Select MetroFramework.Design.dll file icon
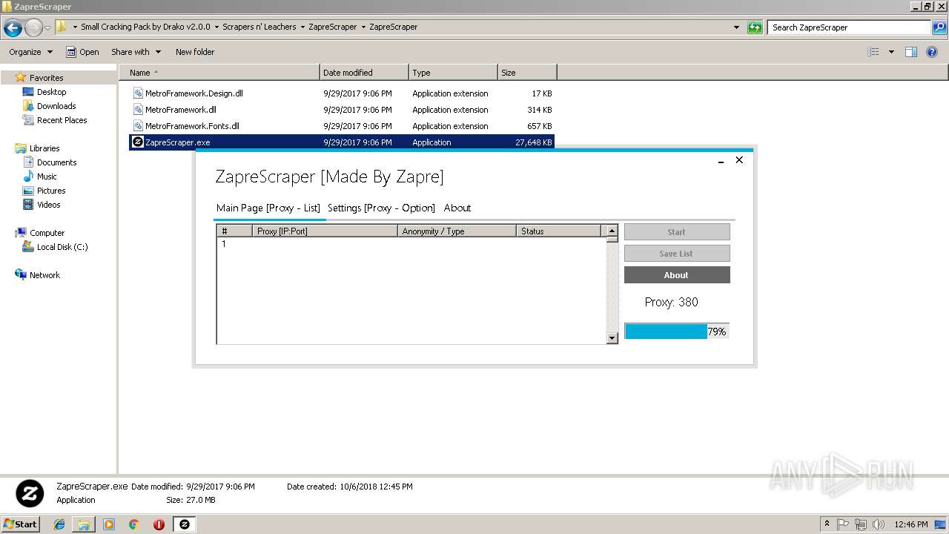The width and height of the screenshot is (949, 534). click(138, 93)
